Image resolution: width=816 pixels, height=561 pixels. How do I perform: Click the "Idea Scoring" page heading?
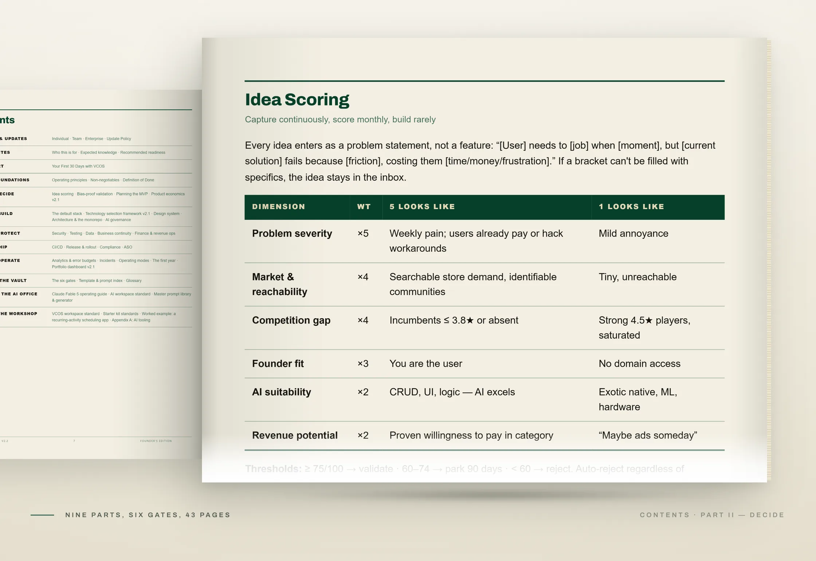pos(297,100)
